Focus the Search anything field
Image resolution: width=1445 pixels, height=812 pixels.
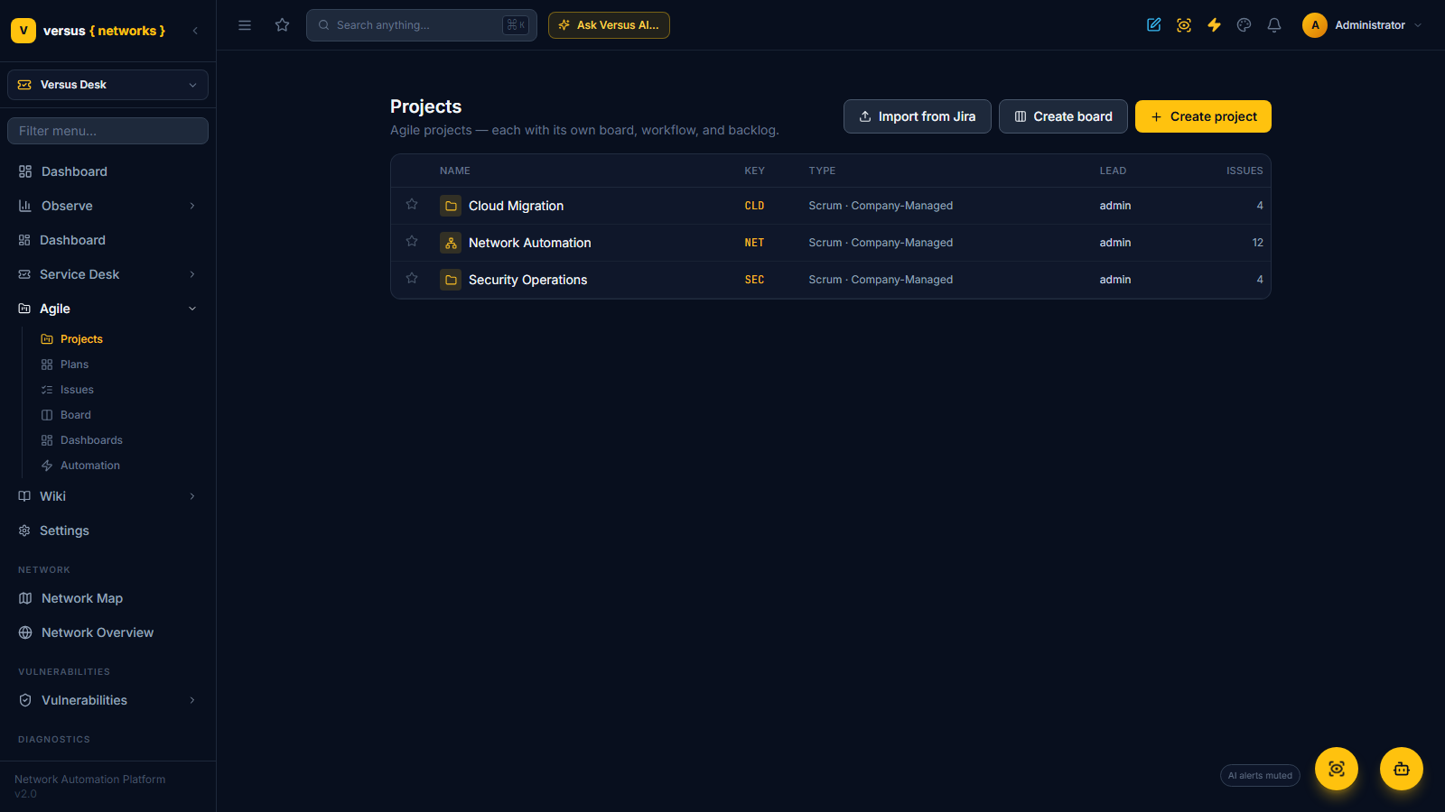422,25
